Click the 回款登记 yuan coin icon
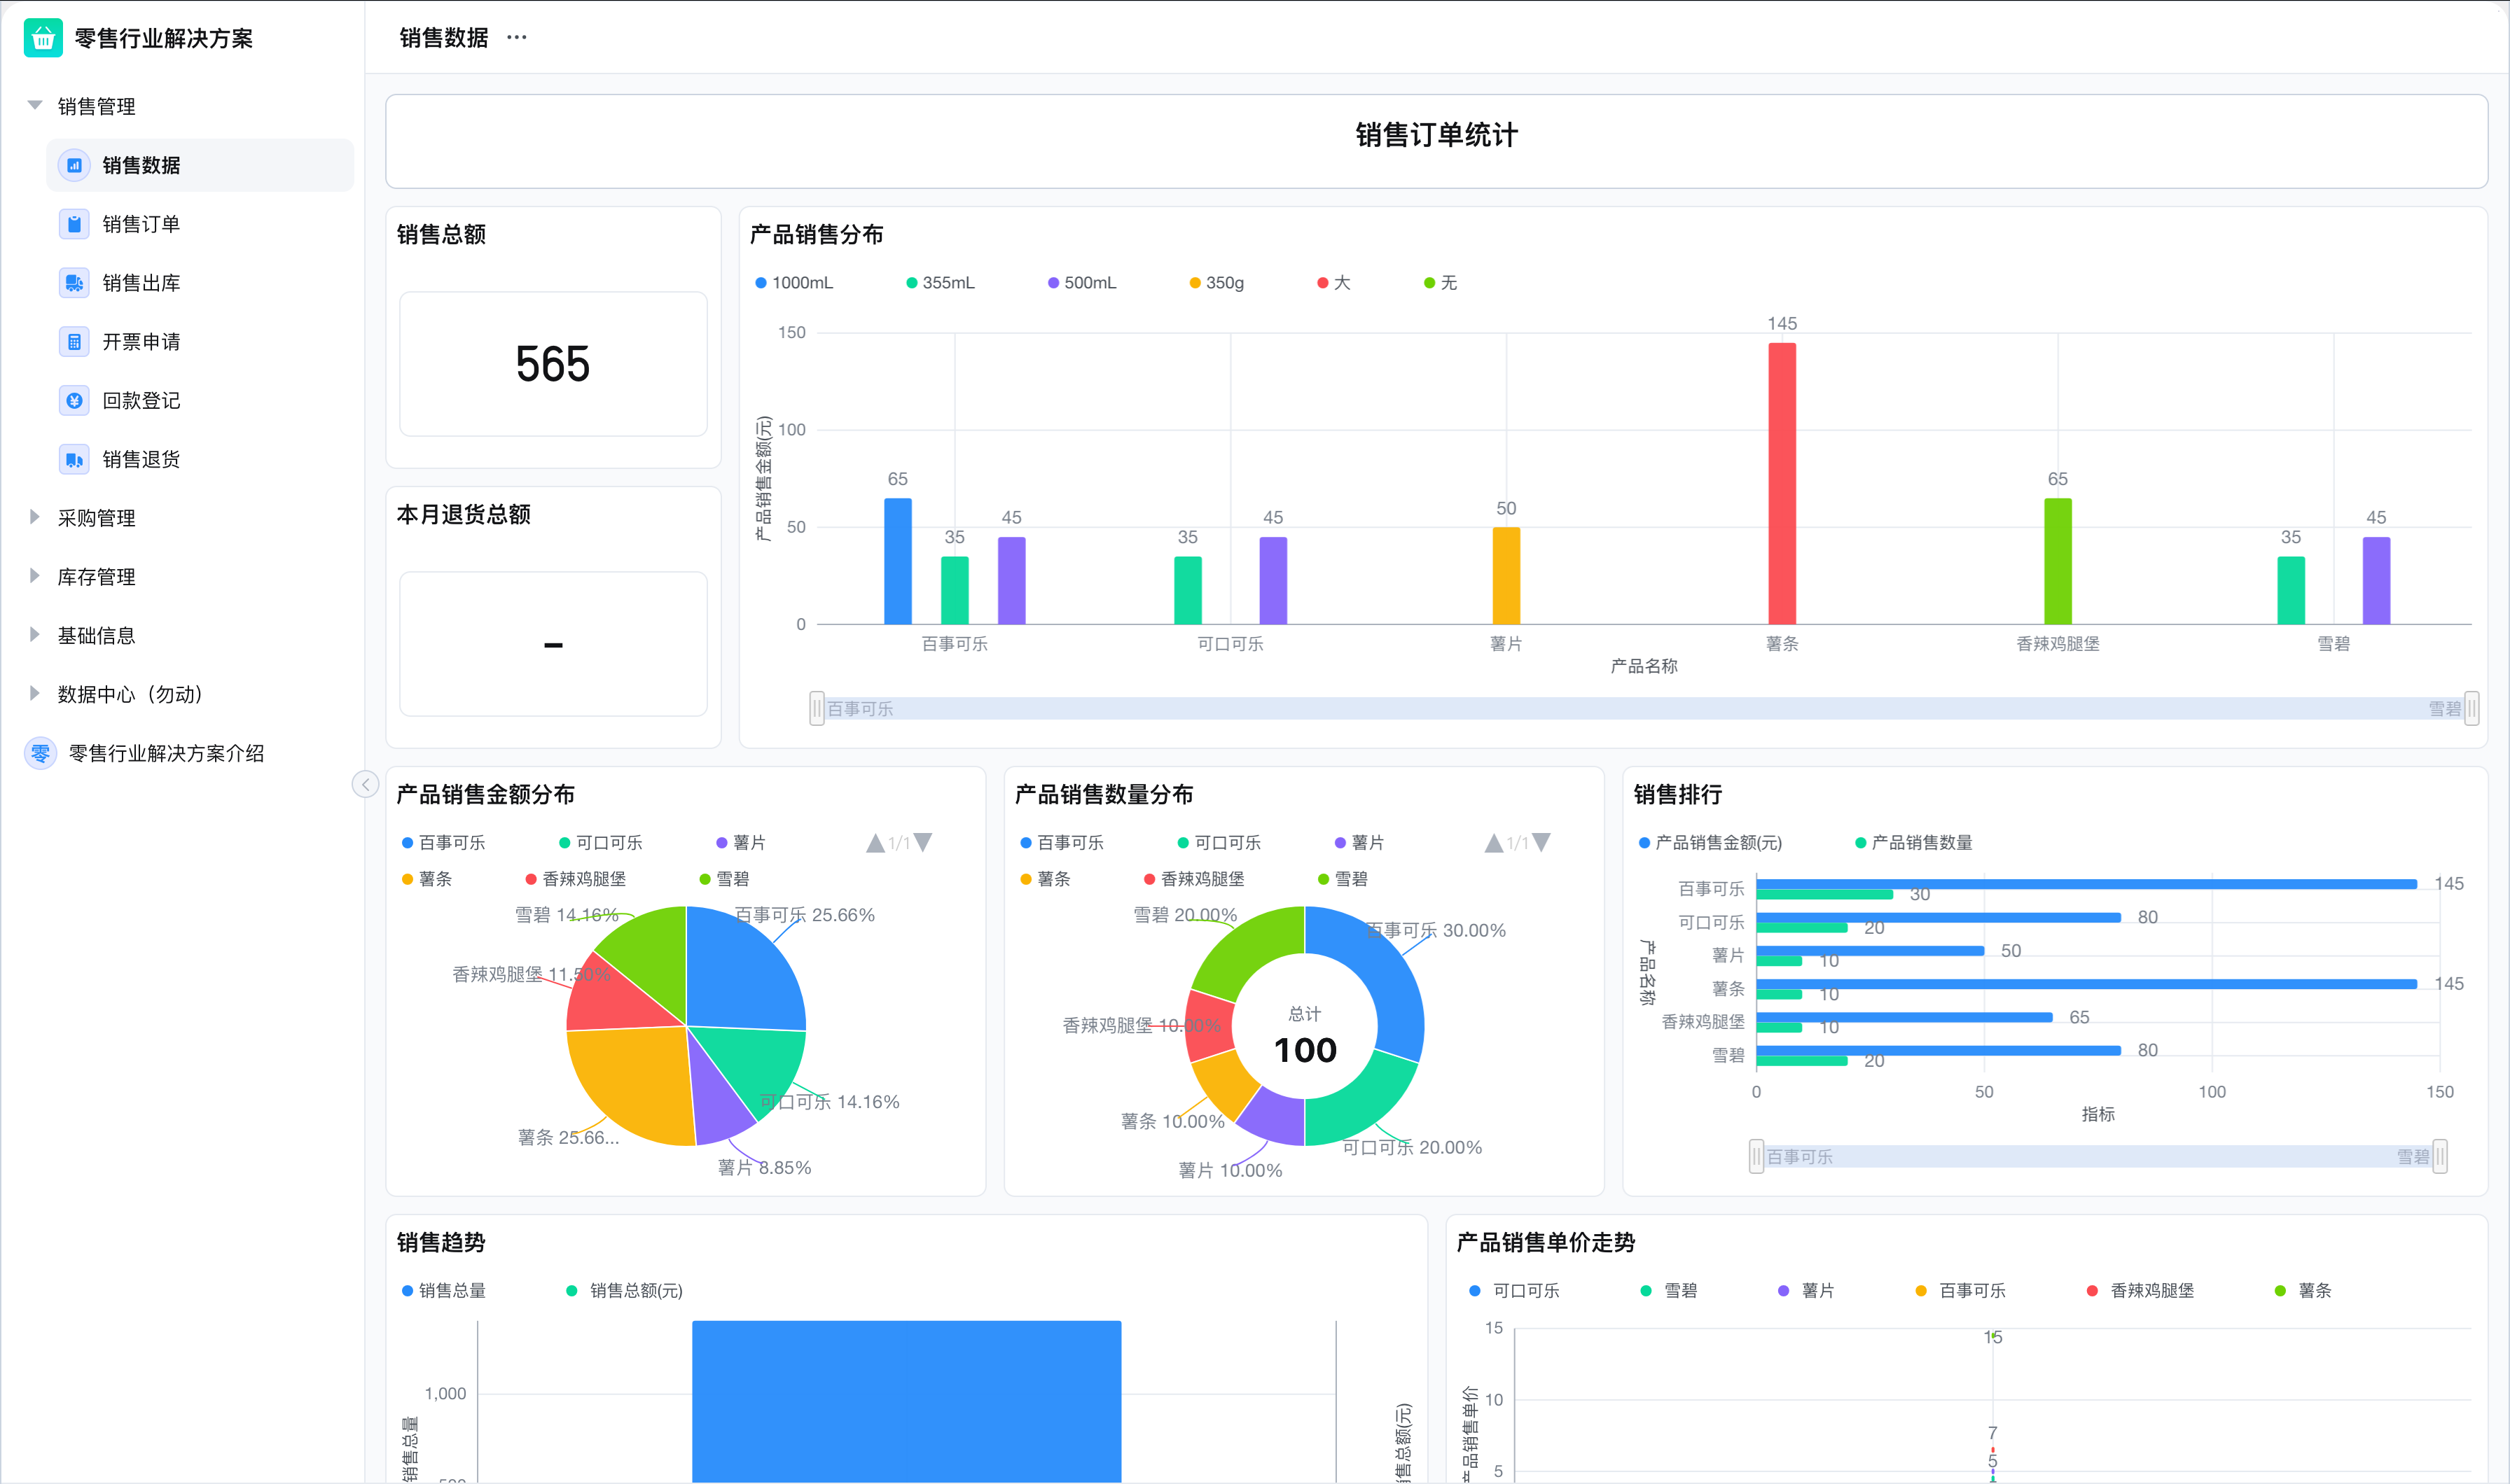The image size is (2510, 1484). (x=74, y=401)
